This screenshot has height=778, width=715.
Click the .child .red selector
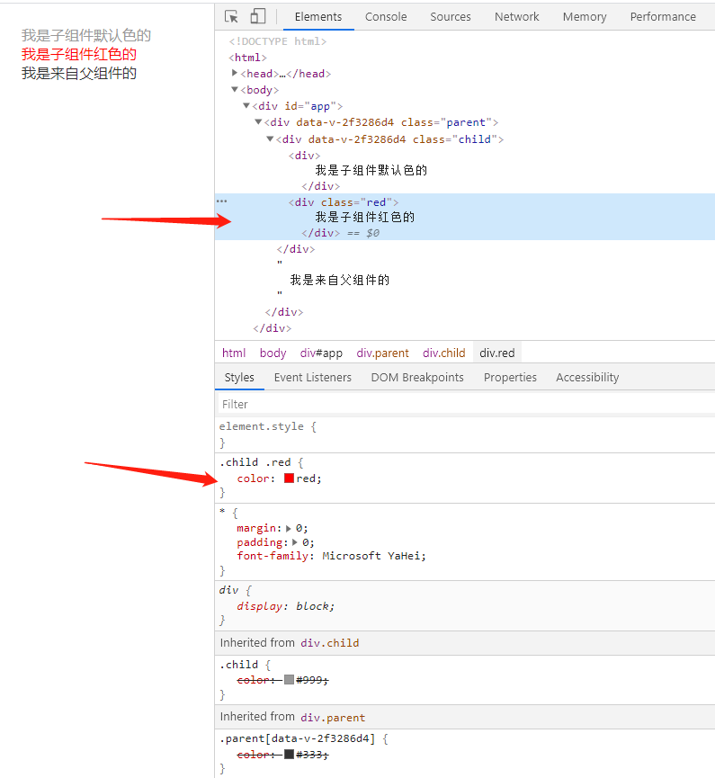coord(255,462)
